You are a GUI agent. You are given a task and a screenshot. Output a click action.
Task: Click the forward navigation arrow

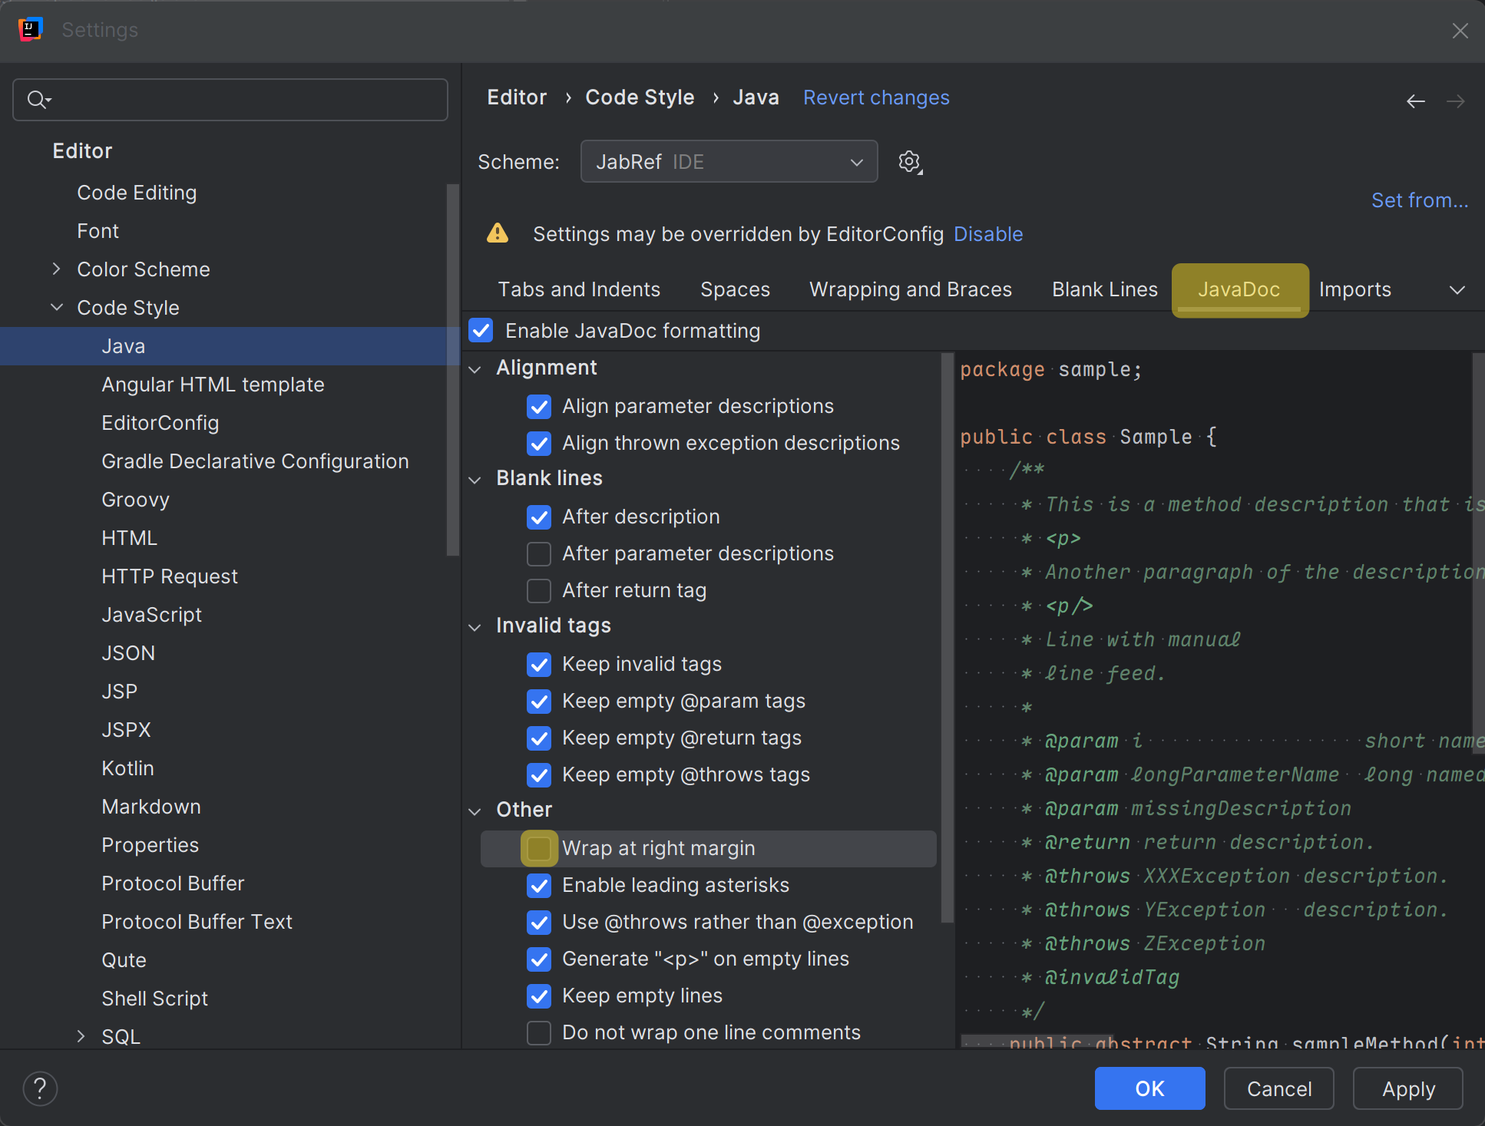(x=1456, y=101)
